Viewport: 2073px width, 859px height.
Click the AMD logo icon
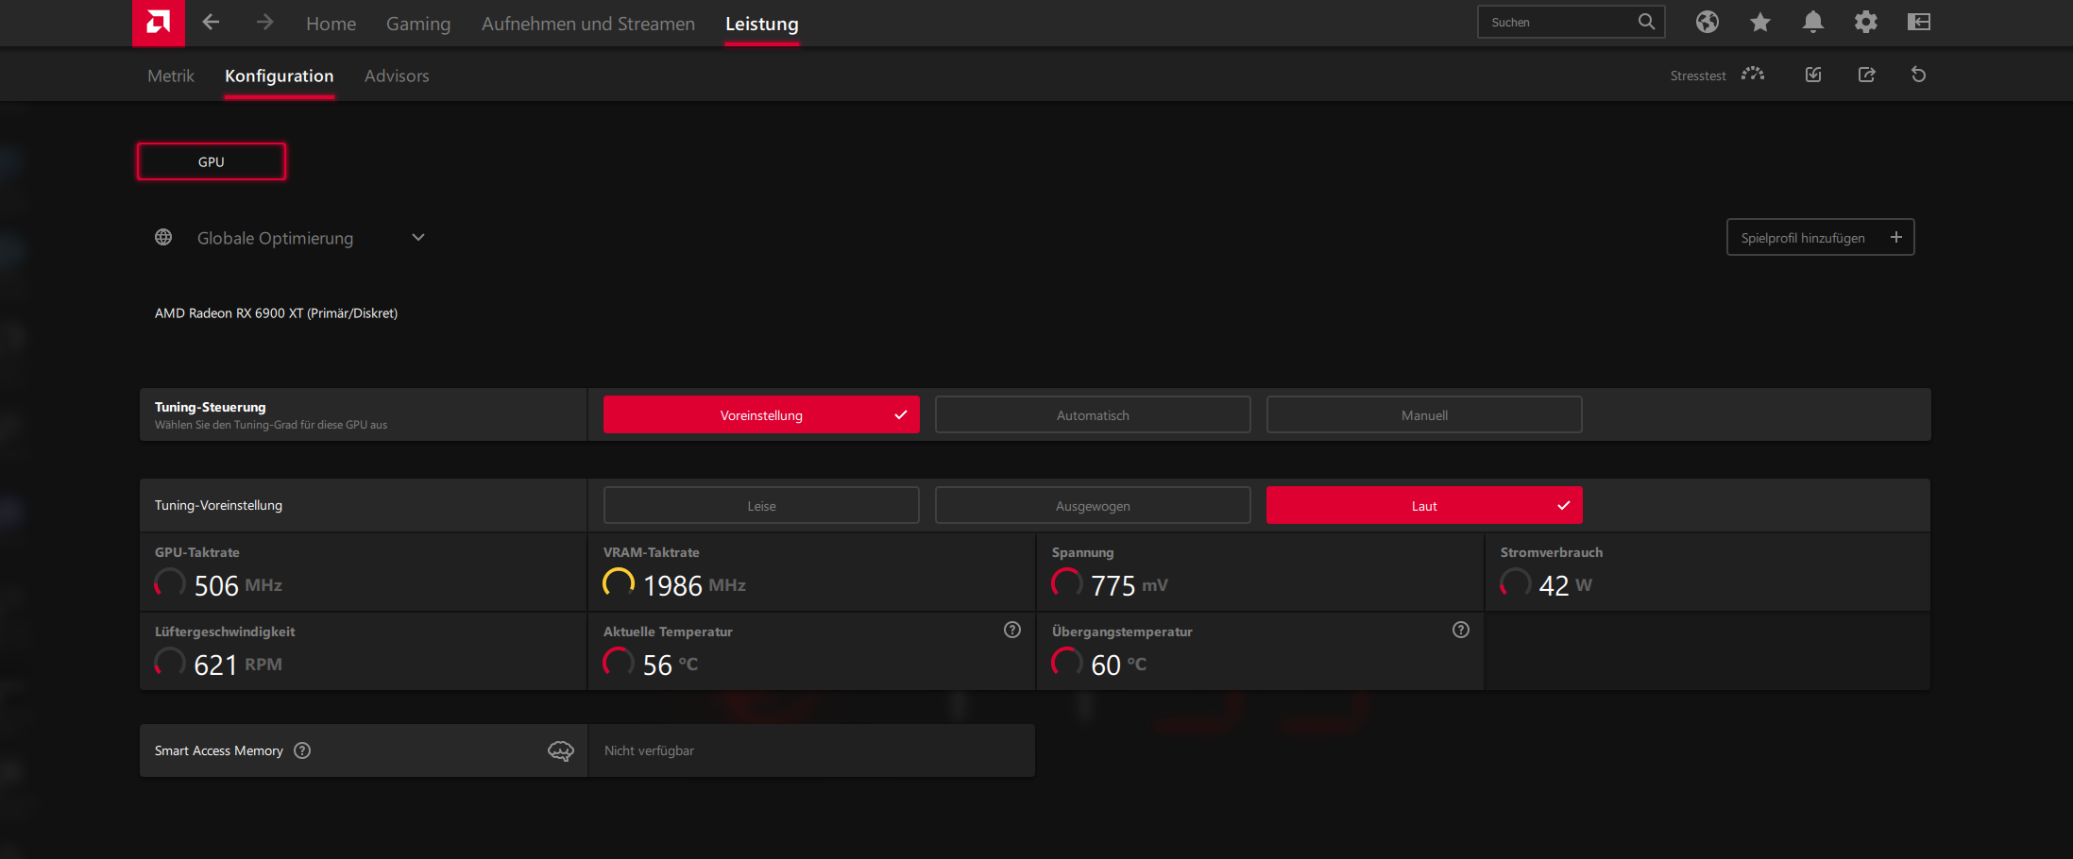click(x=158, y=23)
